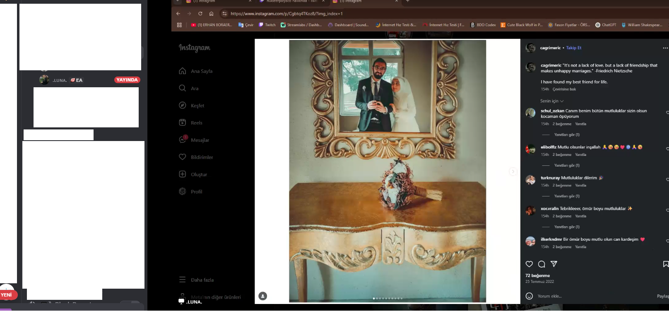The height and width of the screenshot is (311, 669).
Task: Click the Instagram logo
Action: [x=195, y=48]
